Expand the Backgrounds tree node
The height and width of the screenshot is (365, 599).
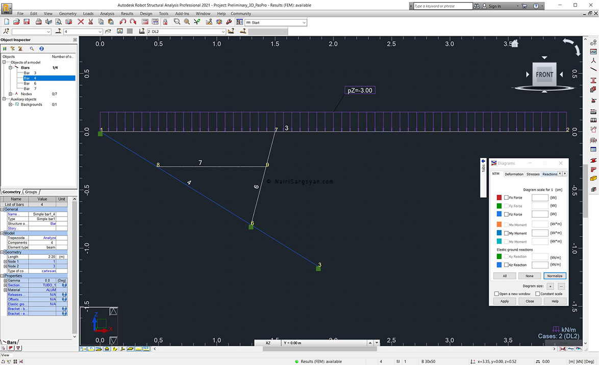pyautogui.click(x=10, y=105)
